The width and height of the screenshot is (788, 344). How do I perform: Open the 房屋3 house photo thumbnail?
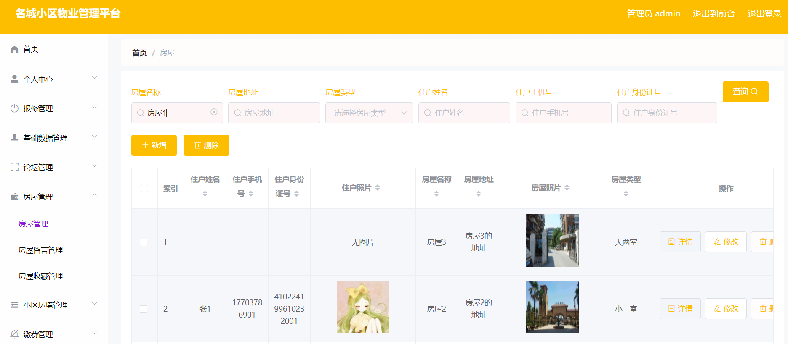pyautogui.click(x=552, y=240)
